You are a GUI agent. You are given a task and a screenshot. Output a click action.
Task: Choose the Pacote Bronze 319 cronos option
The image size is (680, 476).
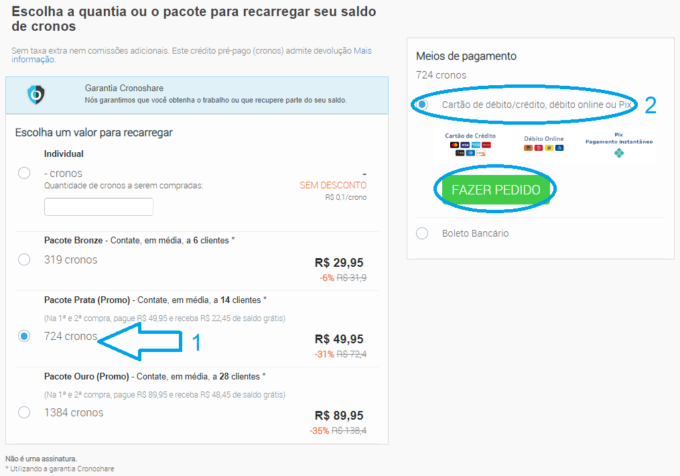pos(24,259)
